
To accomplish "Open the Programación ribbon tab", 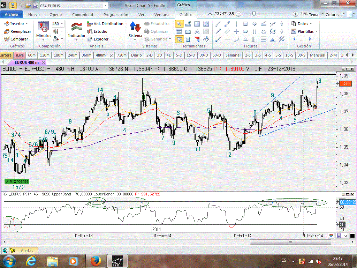I will click(x=116, y=15).
